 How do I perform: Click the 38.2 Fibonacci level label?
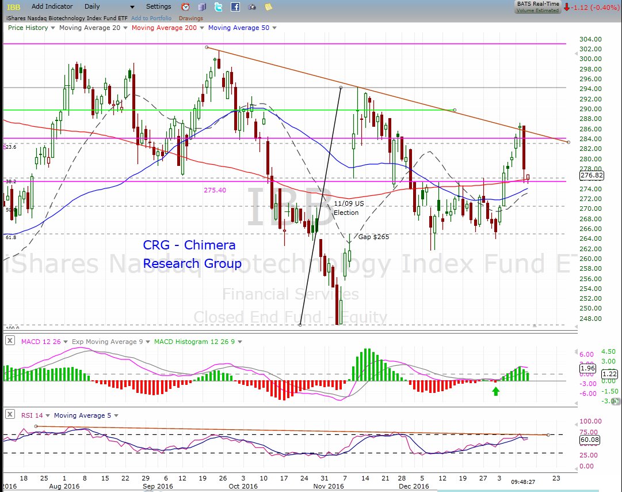pyautogui.click(x=11, y=181)
